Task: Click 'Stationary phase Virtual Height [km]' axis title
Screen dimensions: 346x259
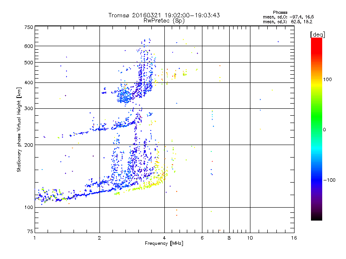Action: pyautogui.click(x=19, y=130)
